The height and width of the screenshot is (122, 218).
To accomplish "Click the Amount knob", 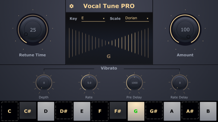I will (185, 30).
